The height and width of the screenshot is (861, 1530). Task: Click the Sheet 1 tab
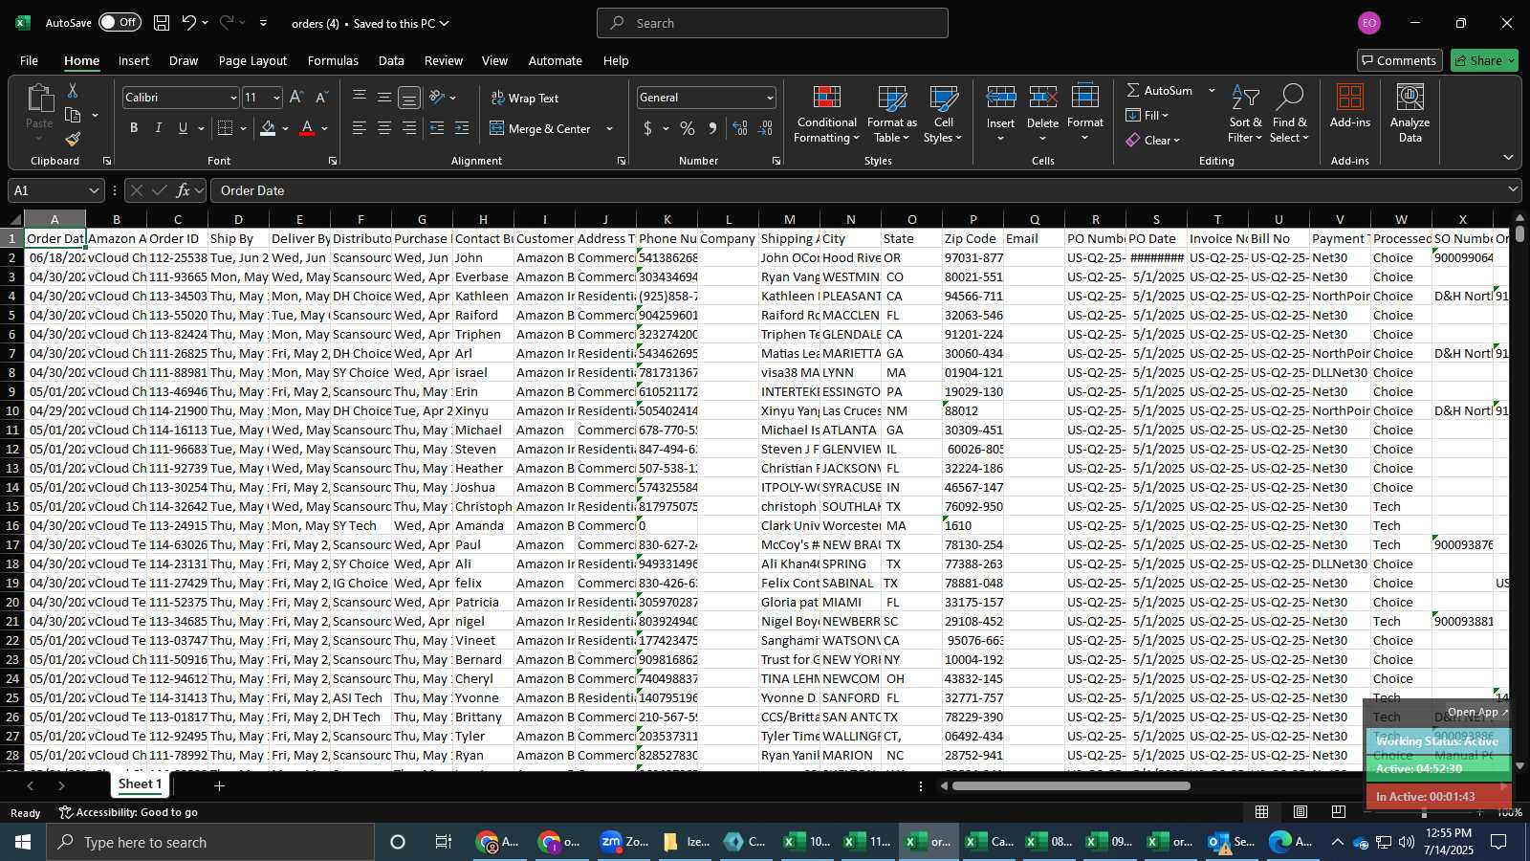[140, 784]
